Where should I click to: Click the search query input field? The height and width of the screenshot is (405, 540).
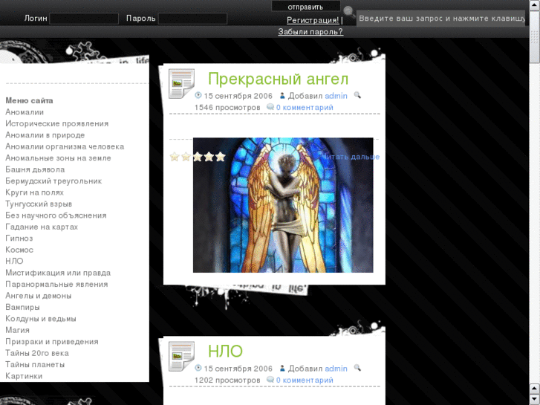point(440,19)
